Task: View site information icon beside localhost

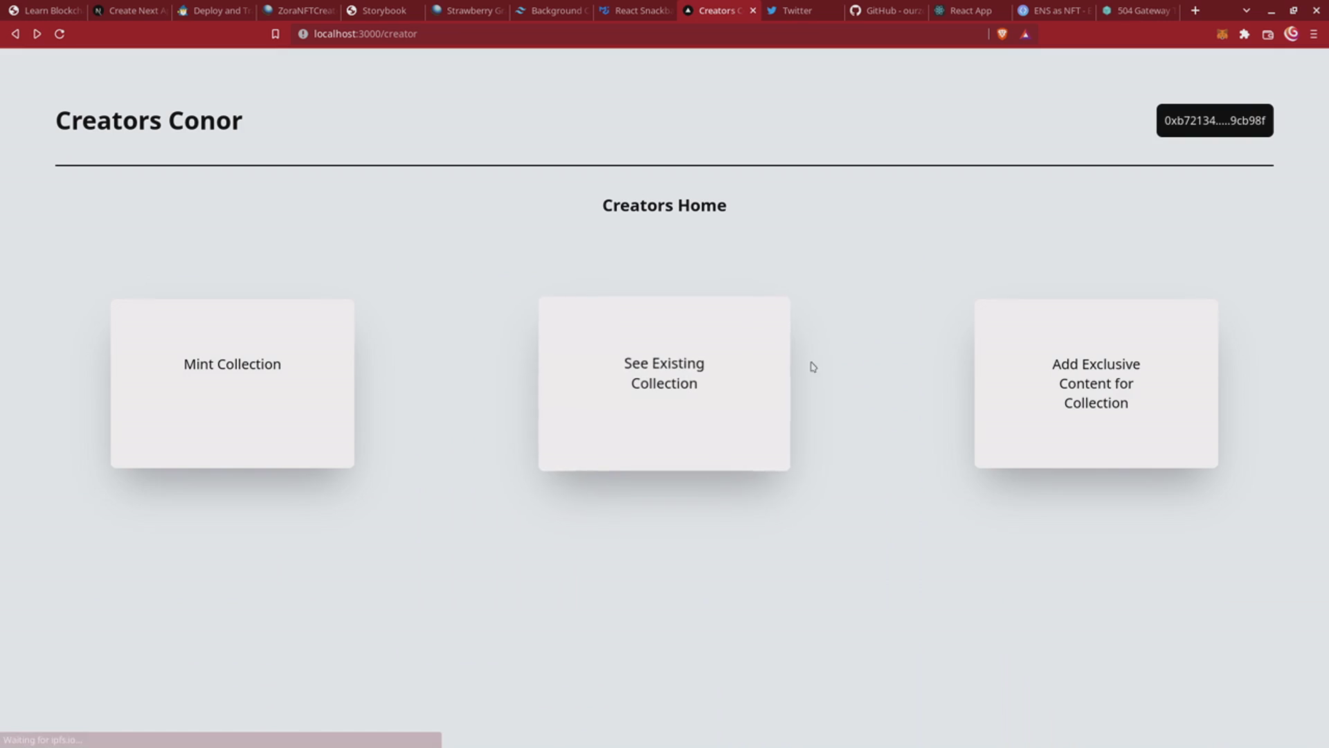Action: tap(302, 34)
